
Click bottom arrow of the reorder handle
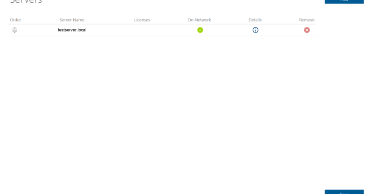14,32
